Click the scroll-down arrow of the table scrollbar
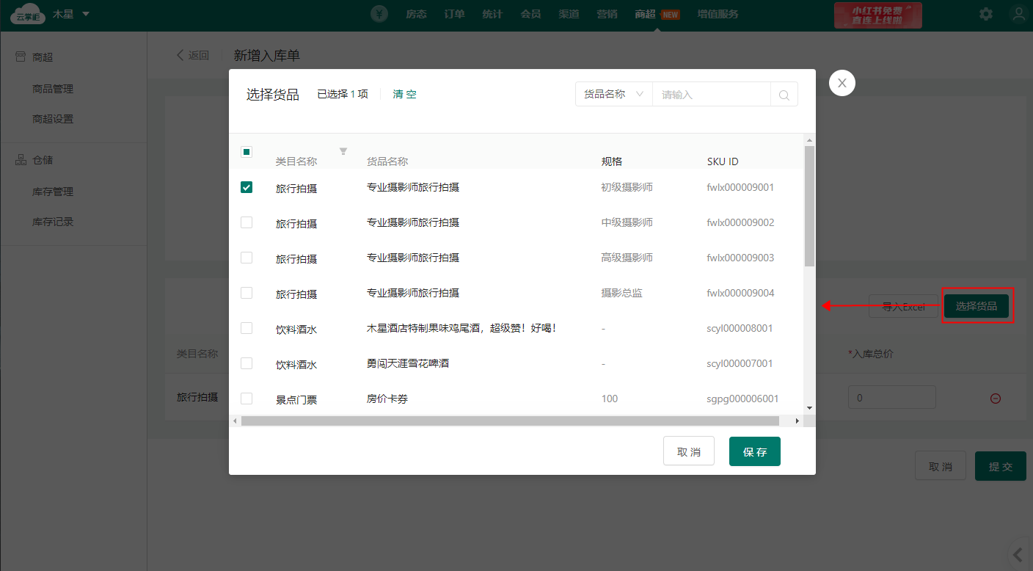 pyautogui.click(x=809, y=407)
